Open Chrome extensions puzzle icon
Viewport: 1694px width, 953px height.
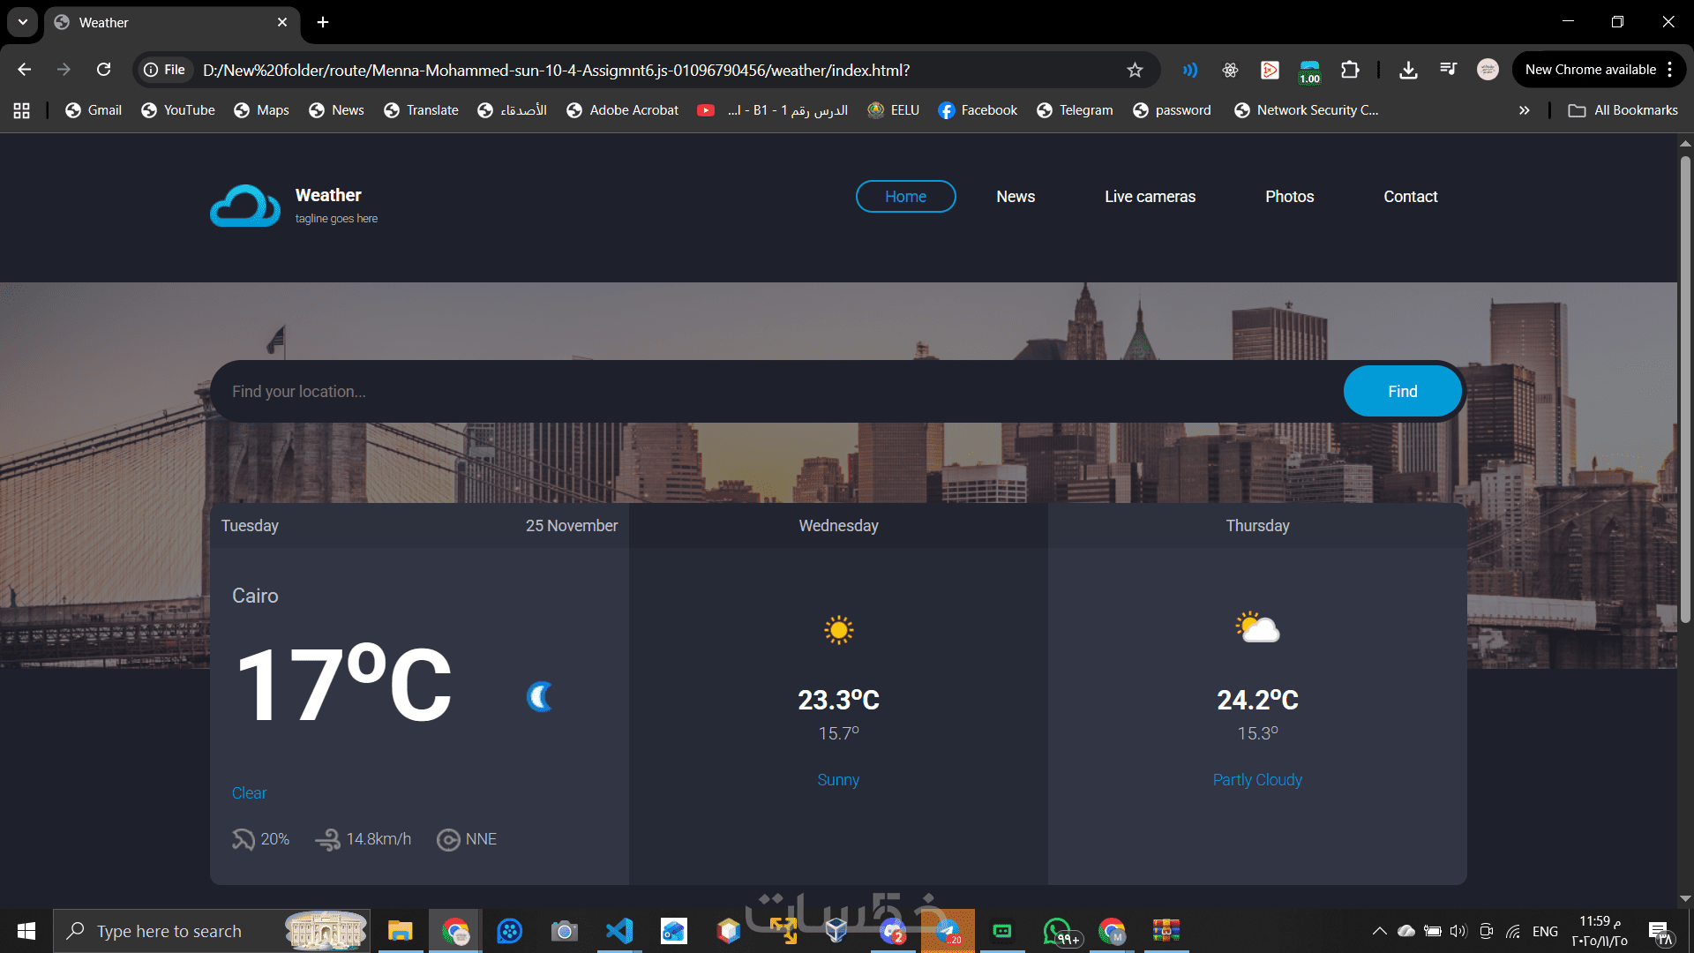tap(1350, 70)
